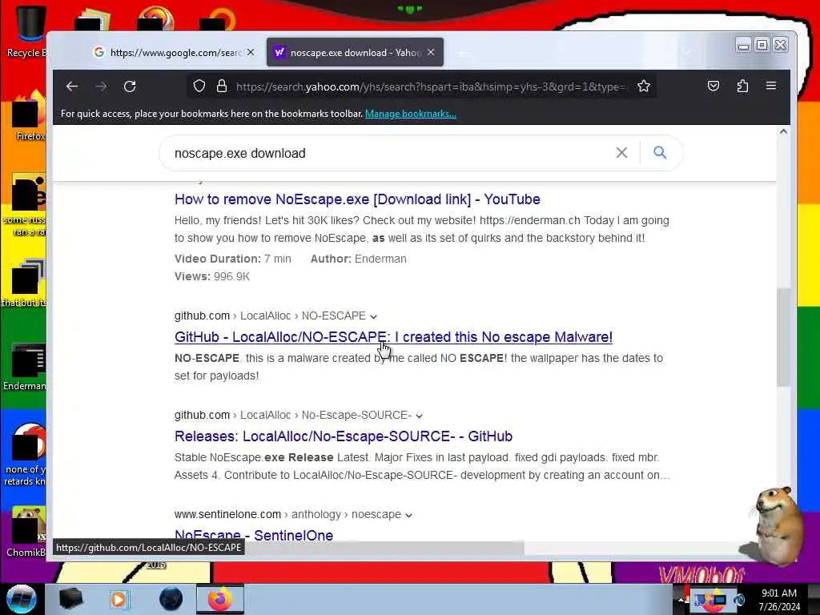
Task: Open the tabs list dropdown arrow
Action: (686, 52)
